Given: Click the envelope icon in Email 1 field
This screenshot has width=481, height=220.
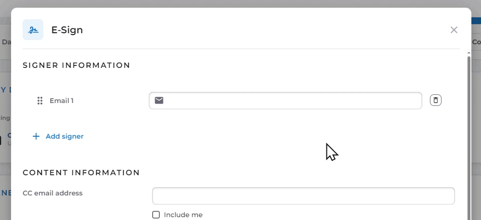Looking at the screenshot, I should point(159,100).
